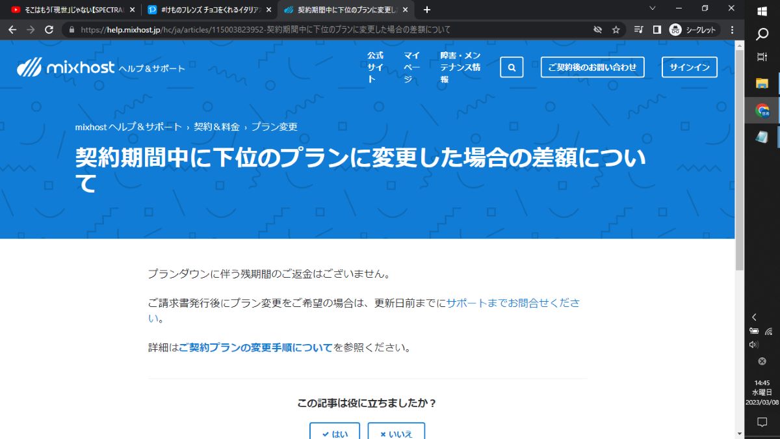Open the Wi-Fi network tray icon
This screenshot has height=439, width=780.
tap(768, 332)
